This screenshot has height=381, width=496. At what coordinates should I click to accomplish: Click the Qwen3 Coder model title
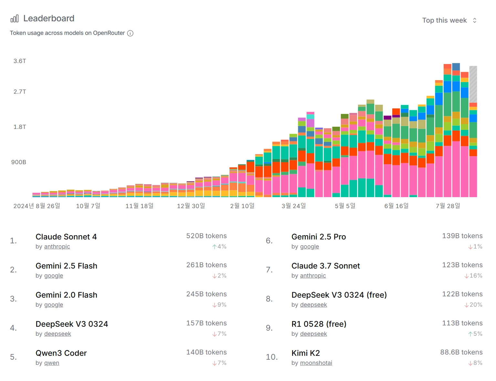[61, 353]
